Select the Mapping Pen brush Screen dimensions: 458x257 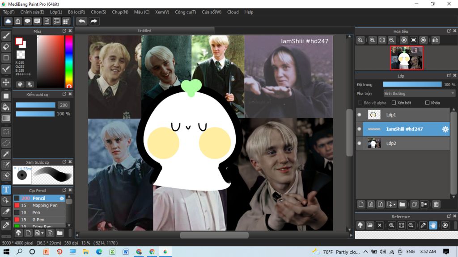[39, 205]
